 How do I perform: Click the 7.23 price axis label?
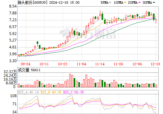click(13, 20)
